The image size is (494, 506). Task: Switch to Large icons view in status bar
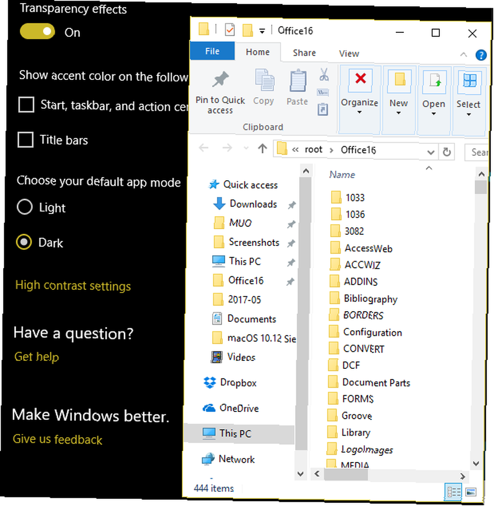(x=470, y=492)
